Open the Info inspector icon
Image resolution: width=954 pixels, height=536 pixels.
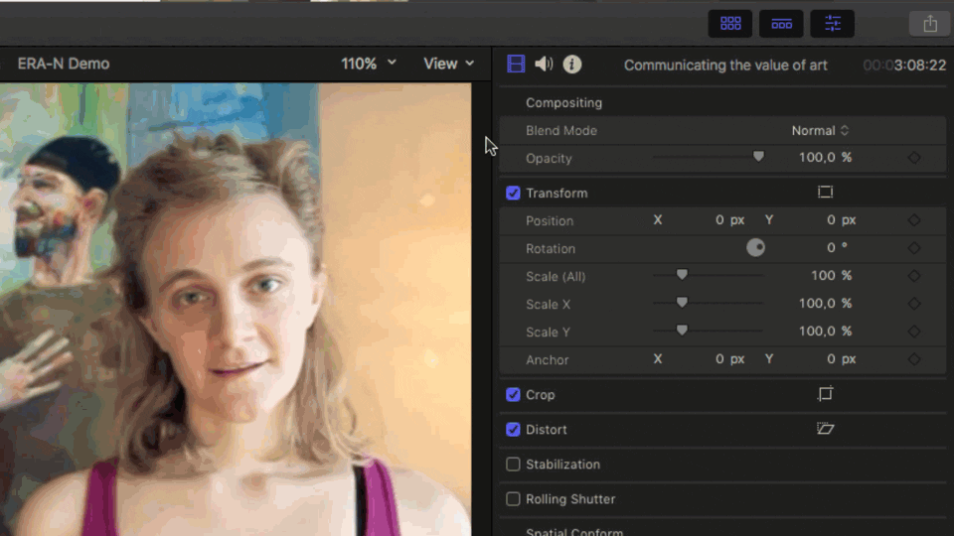572,64
